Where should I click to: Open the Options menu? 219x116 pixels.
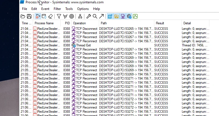83,9
